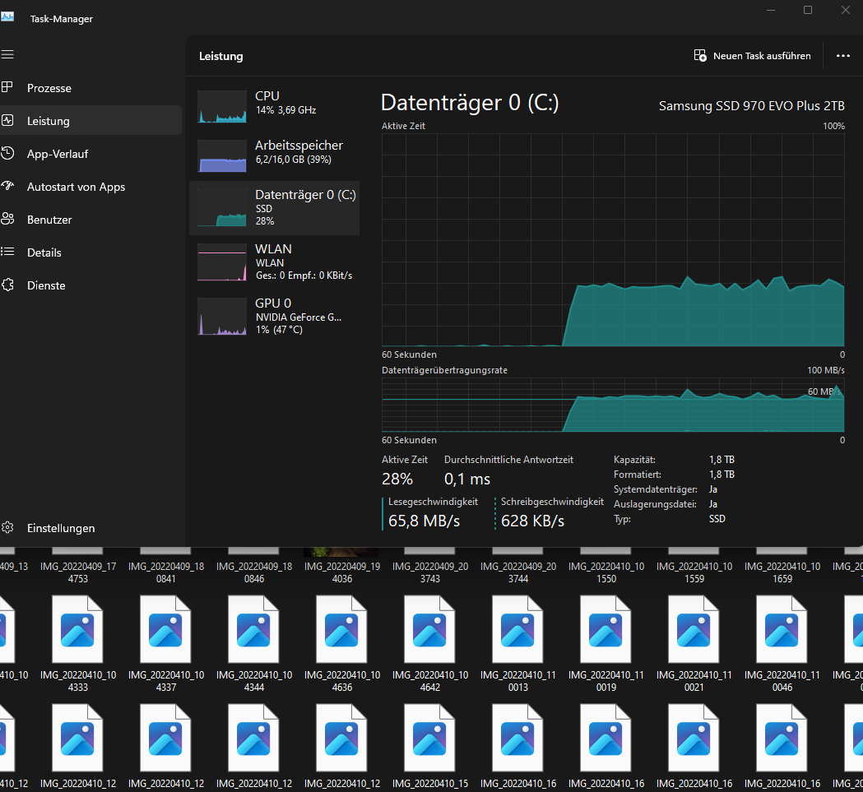This screenshot has height=792, width=863.
Task: Click the Schreibgeschwindigkeit 628 KB/s value
Action: click(x=533, y=521)
